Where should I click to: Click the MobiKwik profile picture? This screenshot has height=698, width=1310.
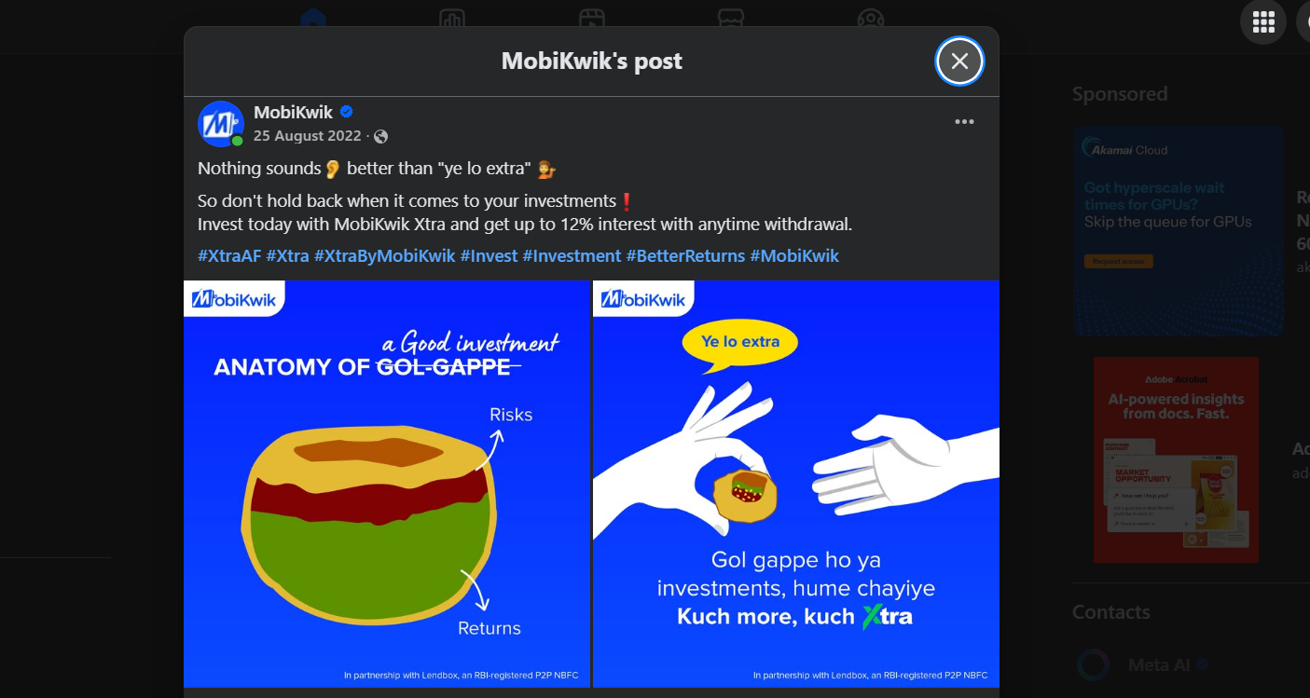point(220,123)
